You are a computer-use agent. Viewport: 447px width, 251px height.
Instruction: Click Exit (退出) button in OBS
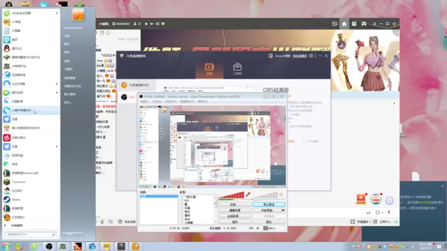pos(269,222)
